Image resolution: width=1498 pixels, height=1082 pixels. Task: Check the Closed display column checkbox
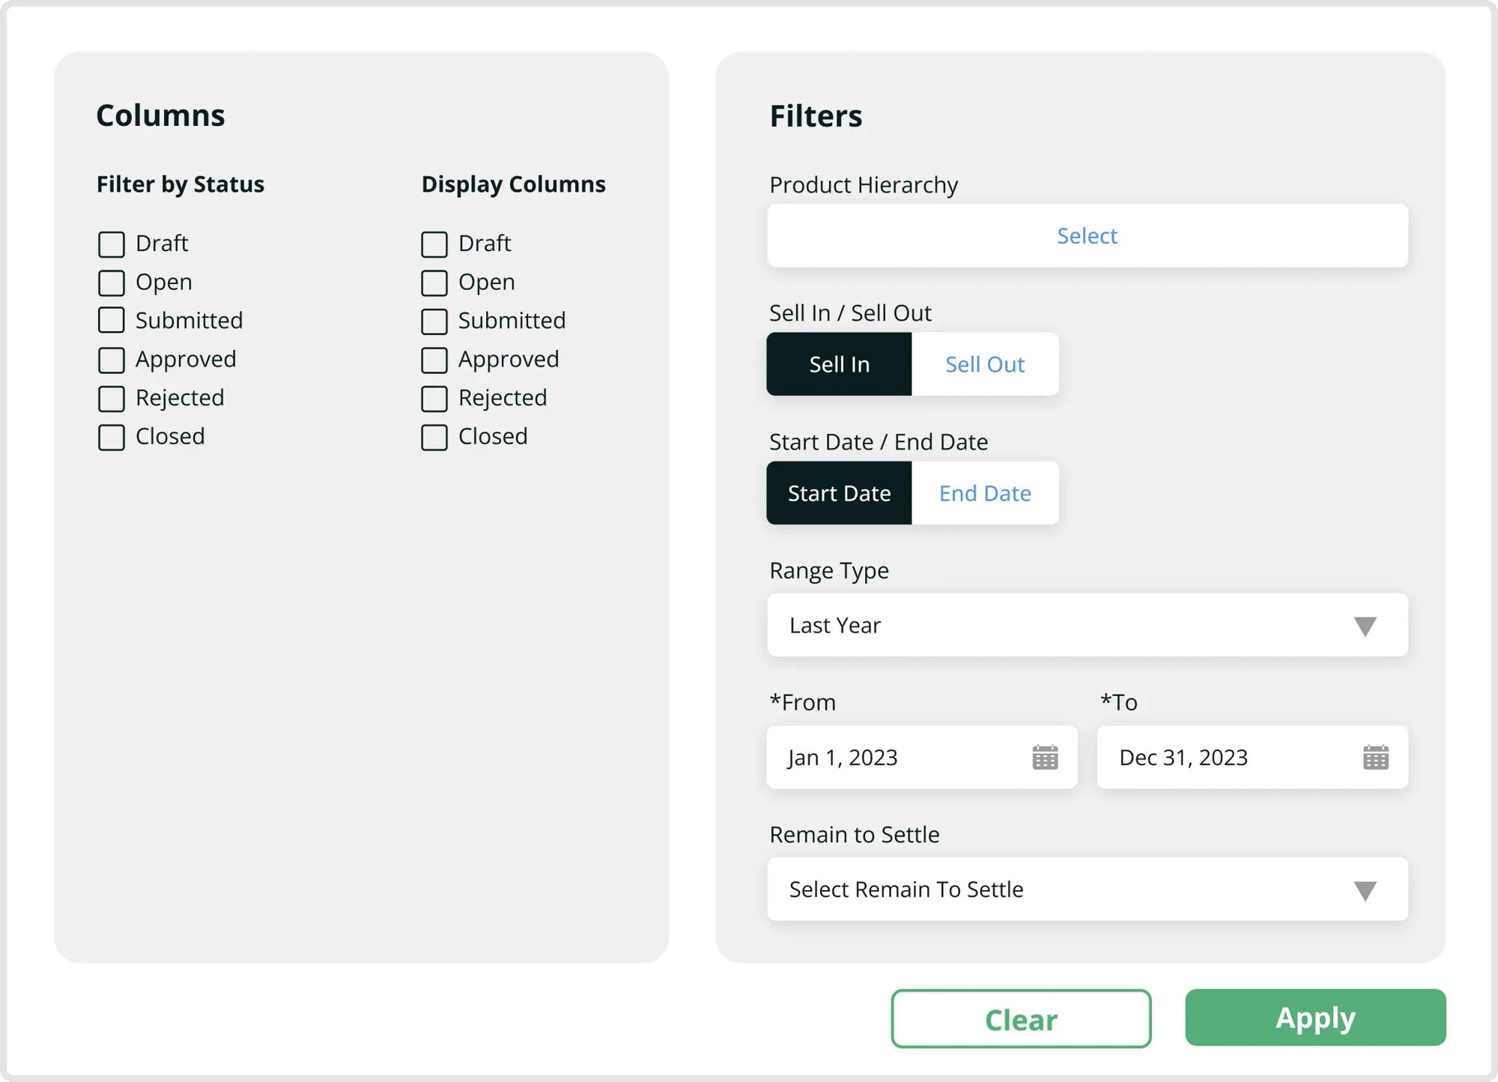point(434,437)
